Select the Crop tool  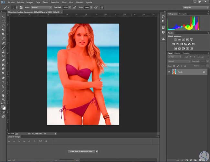click(3, 34)
